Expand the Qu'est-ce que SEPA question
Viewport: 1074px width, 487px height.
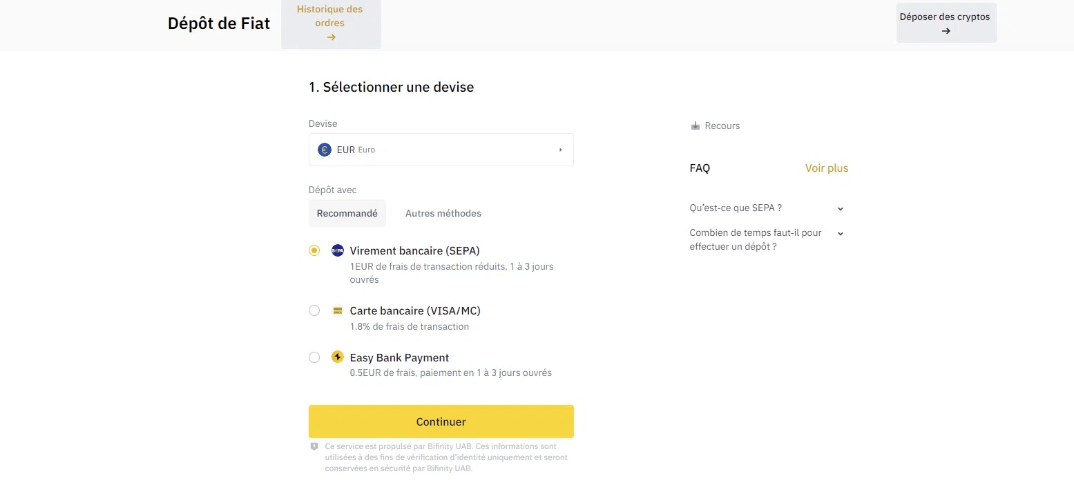pyautogui.click(x=767, y=208)
